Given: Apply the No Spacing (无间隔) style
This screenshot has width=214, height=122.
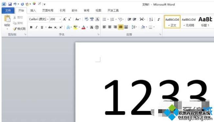Looking at the screenshot, I should [189, 22].
